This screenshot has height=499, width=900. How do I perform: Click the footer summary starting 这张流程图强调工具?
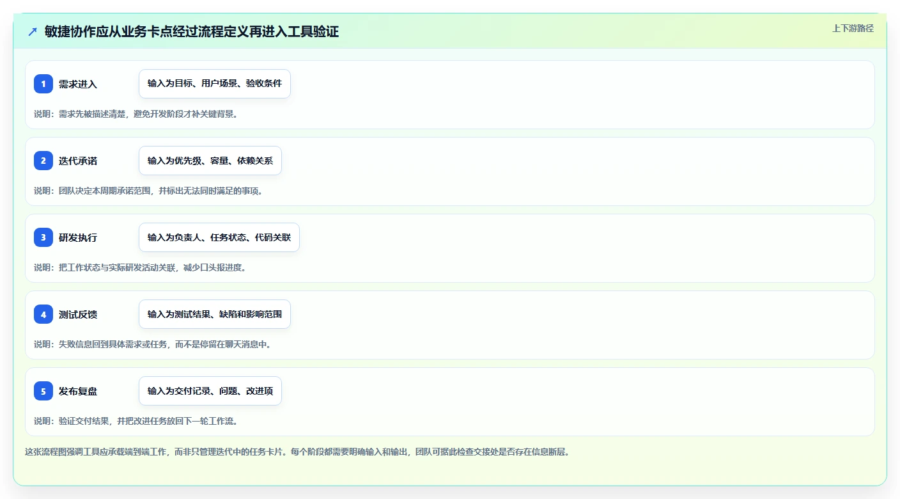(x=297, y=452)
